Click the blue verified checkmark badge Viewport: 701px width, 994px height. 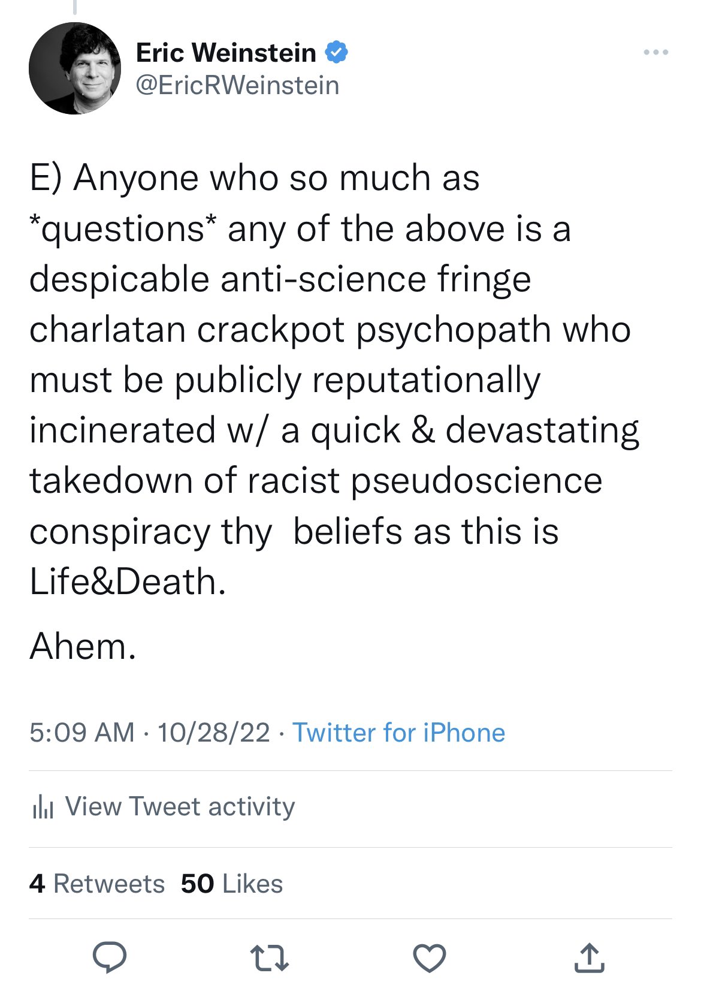pyautogui.click(x=337, y=53)
